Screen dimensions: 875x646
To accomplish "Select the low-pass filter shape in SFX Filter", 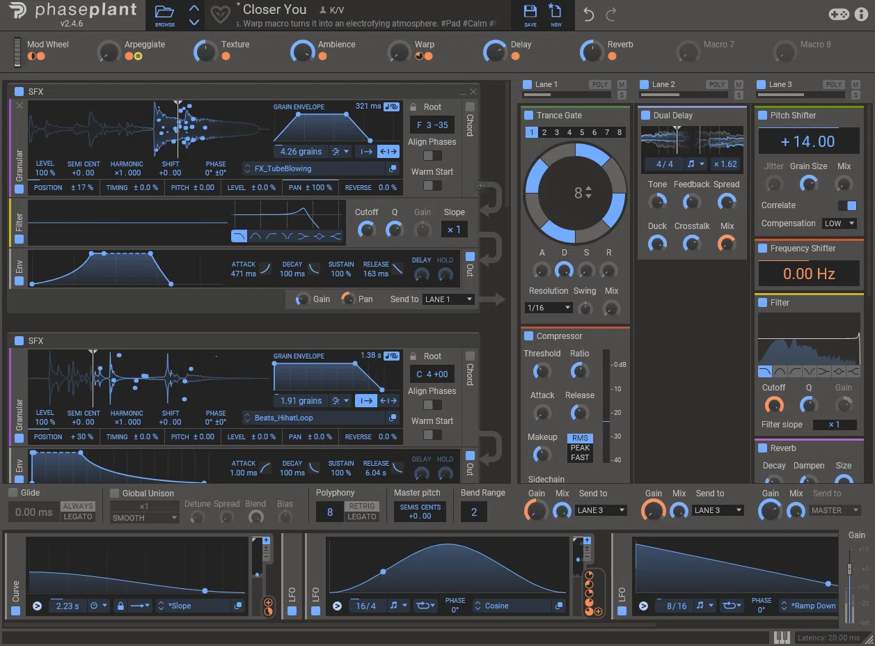I will click(x=238, y=236).
